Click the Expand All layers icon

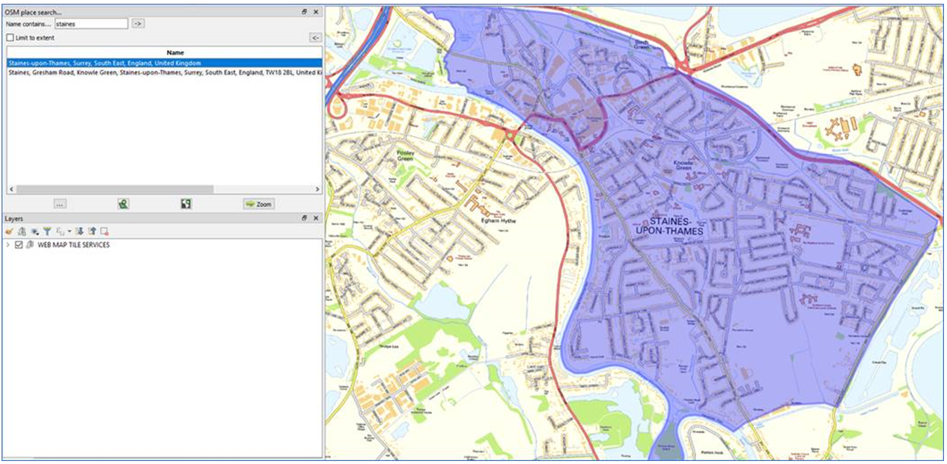pos(80,232)
